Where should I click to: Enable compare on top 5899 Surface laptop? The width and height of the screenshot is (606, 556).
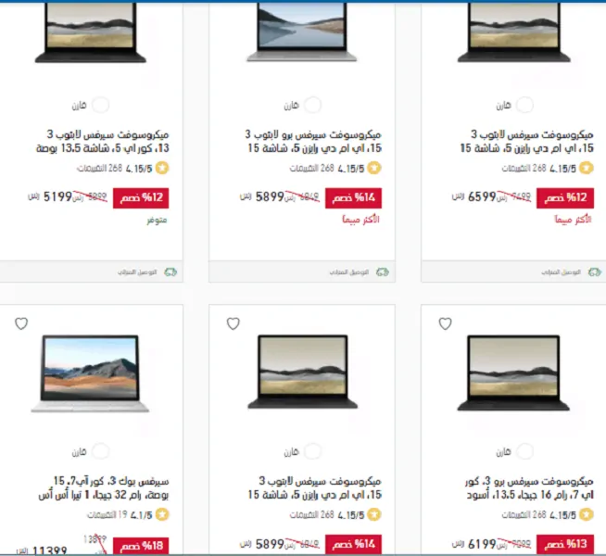point(312,105)
